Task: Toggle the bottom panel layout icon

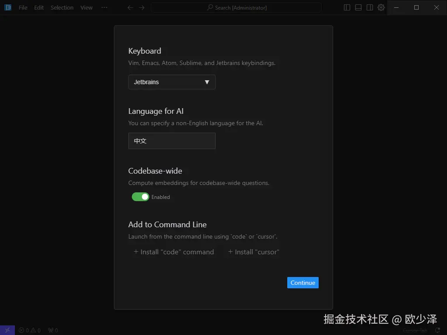Action: click(358, 7)
